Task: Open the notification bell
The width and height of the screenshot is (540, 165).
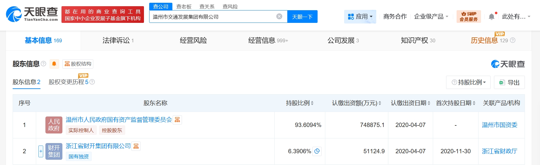Action: coord(491,17)
